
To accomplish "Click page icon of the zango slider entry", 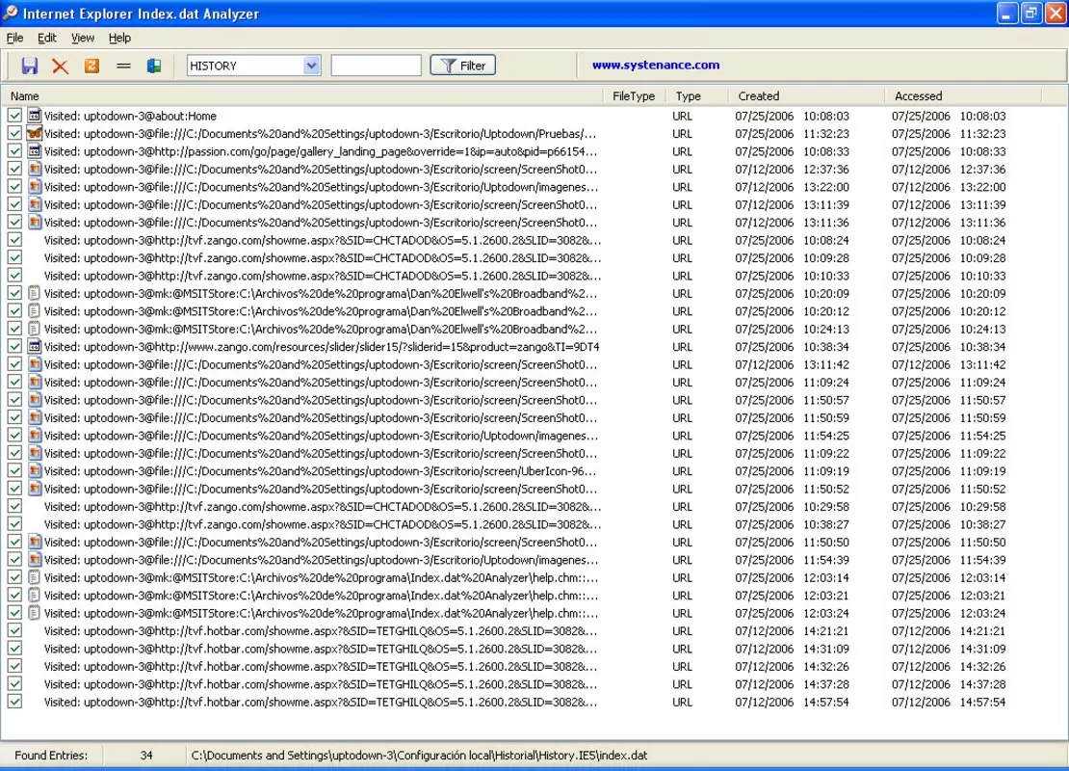I will pos(34,347).
